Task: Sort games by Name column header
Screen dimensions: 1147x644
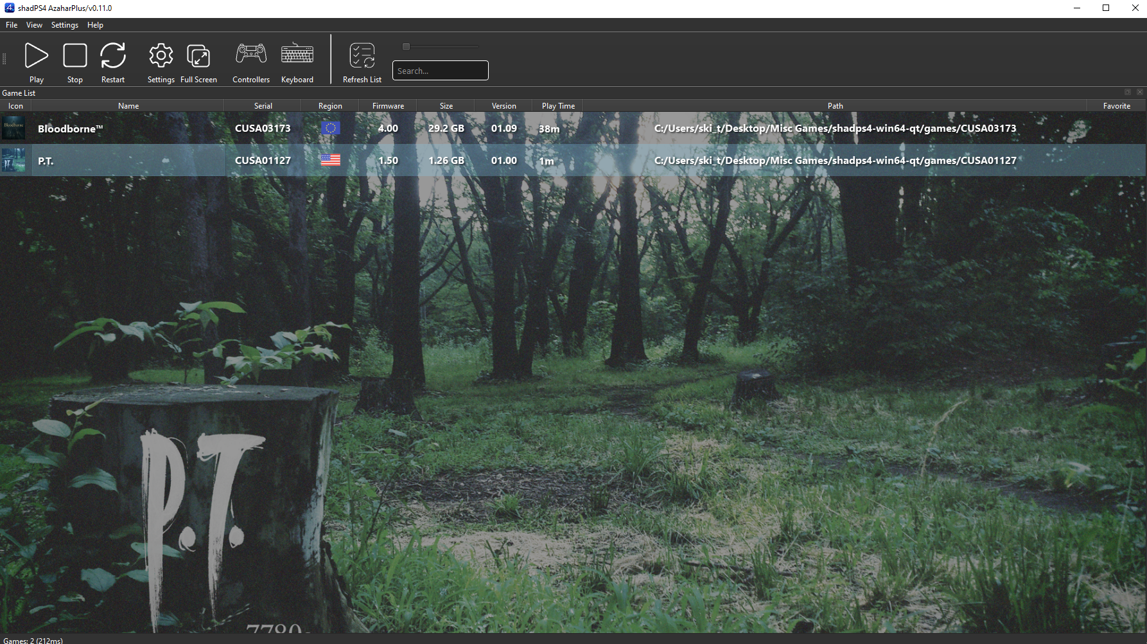Action: pyautogui.click(x=128, y=106)
